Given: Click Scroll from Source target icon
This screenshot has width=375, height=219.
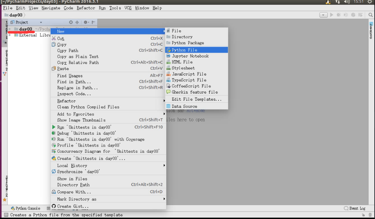Looking at the screenshot, I should (x=71, y=22).
